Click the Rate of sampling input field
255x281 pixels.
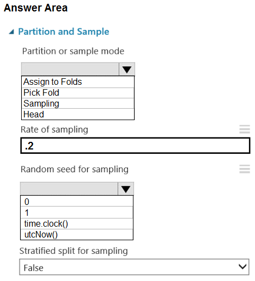[135, 146]
